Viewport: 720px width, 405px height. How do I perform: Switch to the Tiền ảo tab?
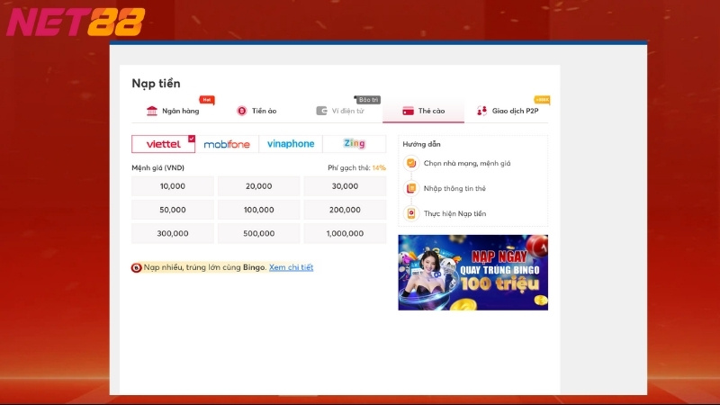(x=256, y=111)
